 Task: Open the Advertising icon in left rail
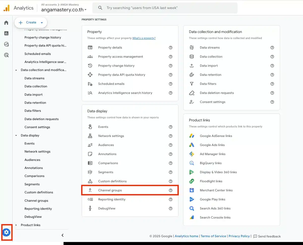[7, 55]
